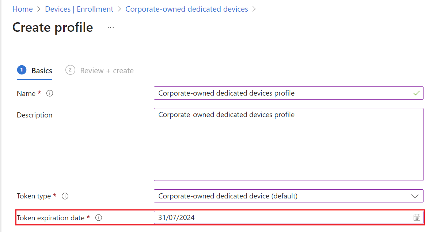Select the date value 31/07/2024

(178, 217)
